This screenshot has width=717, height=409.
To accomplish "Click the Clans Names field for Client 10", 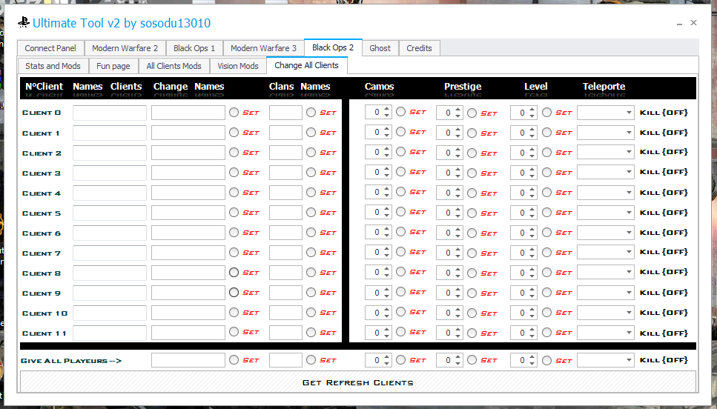I will tap(285, 313).
